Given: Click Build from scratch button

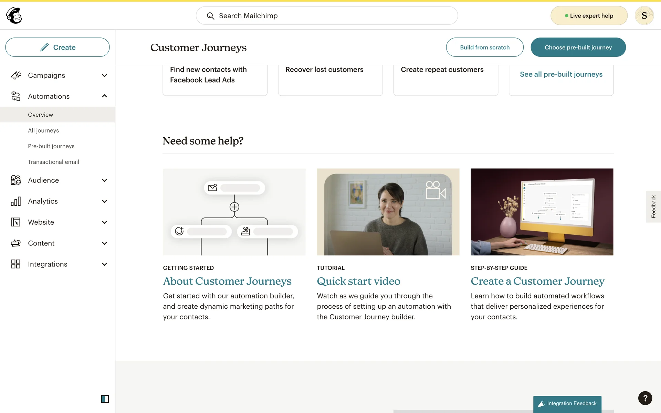Looking at the screenshot, I should [x=484, y=47].
